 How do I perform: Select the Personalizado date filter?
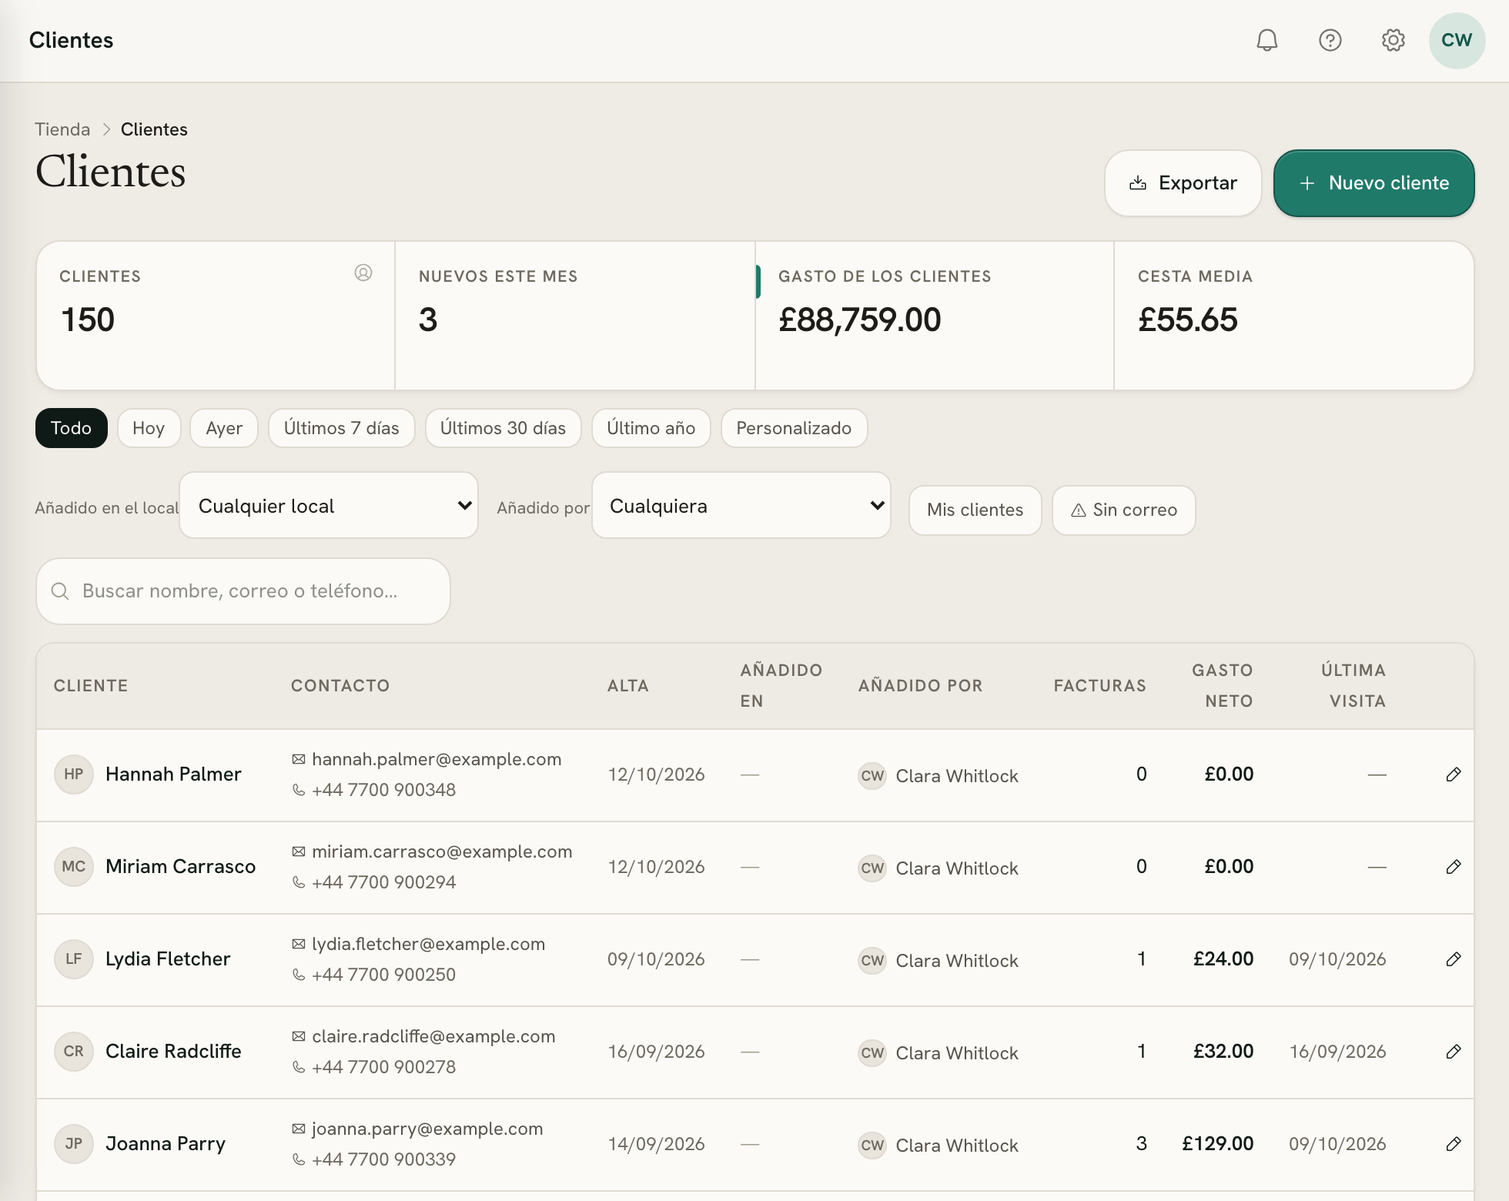(x=794, y=428)
